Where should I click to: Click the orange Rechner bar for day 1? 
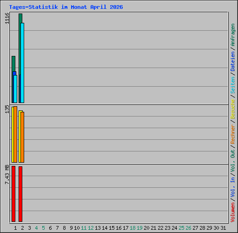[15, 134]
